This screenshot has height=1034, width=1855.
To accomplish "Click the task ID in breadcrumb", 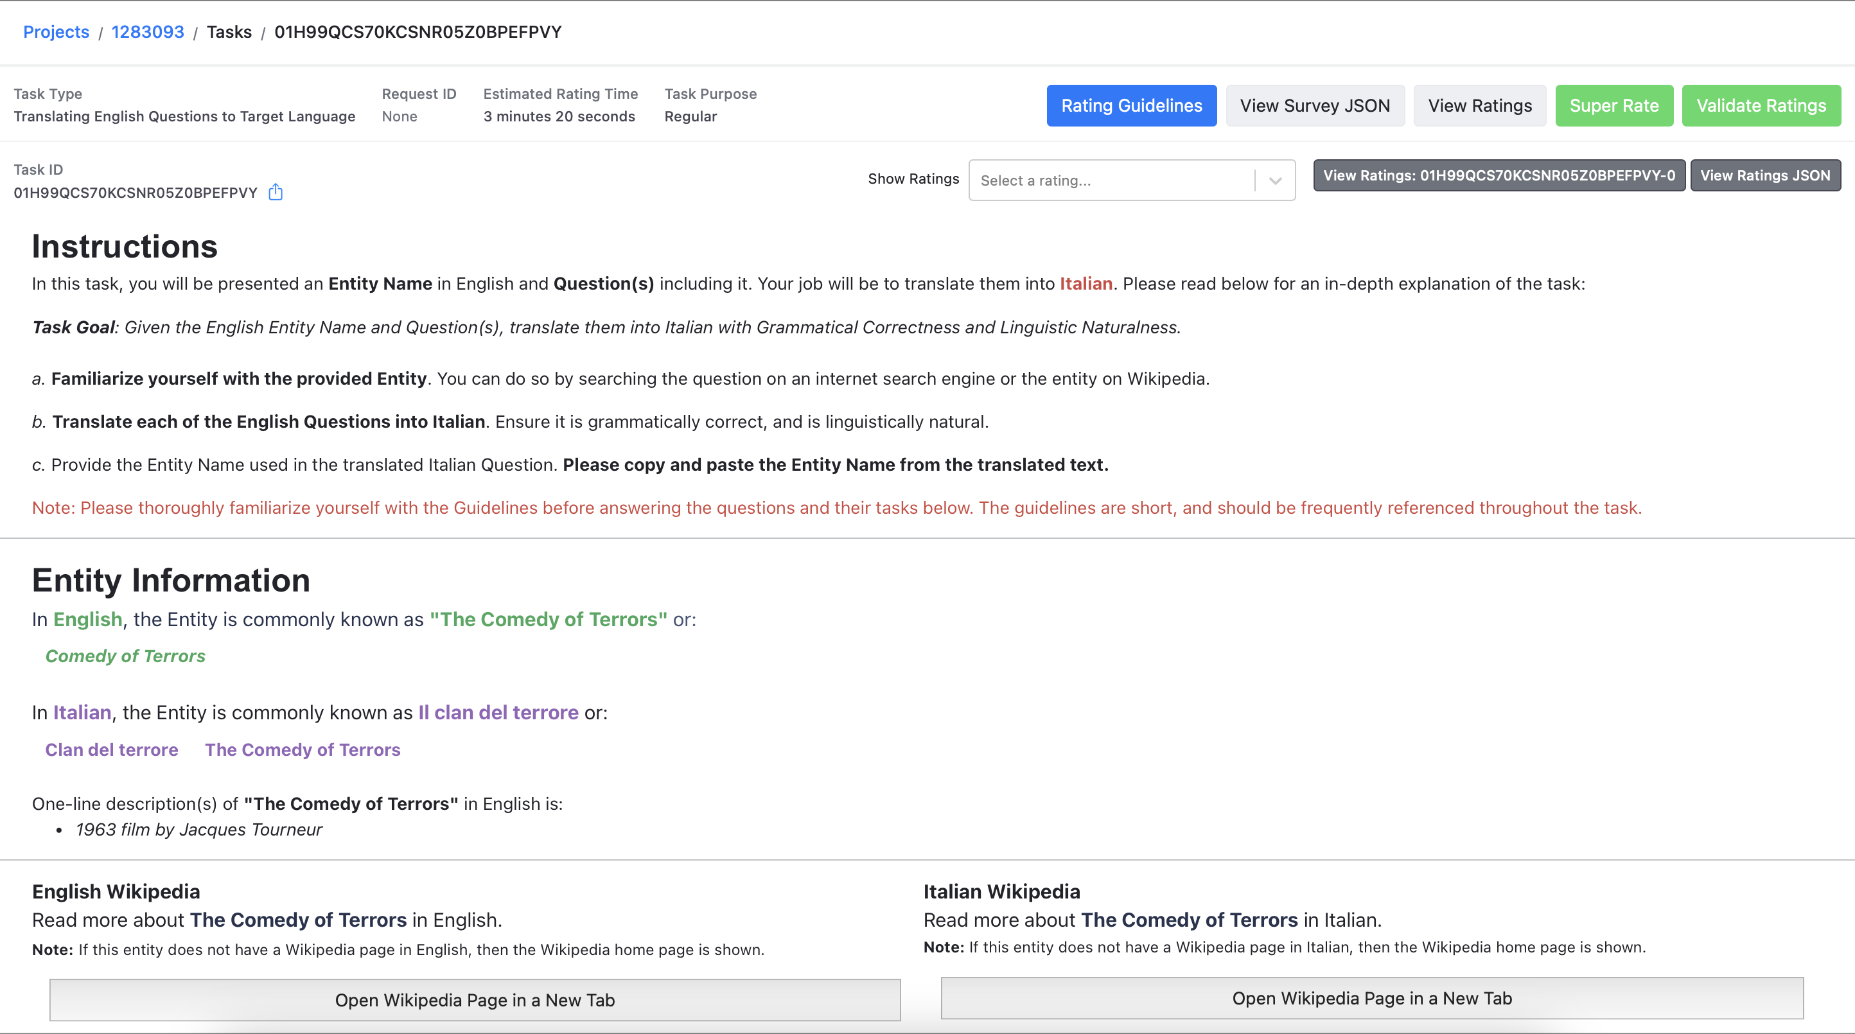I will click(418, 31).
